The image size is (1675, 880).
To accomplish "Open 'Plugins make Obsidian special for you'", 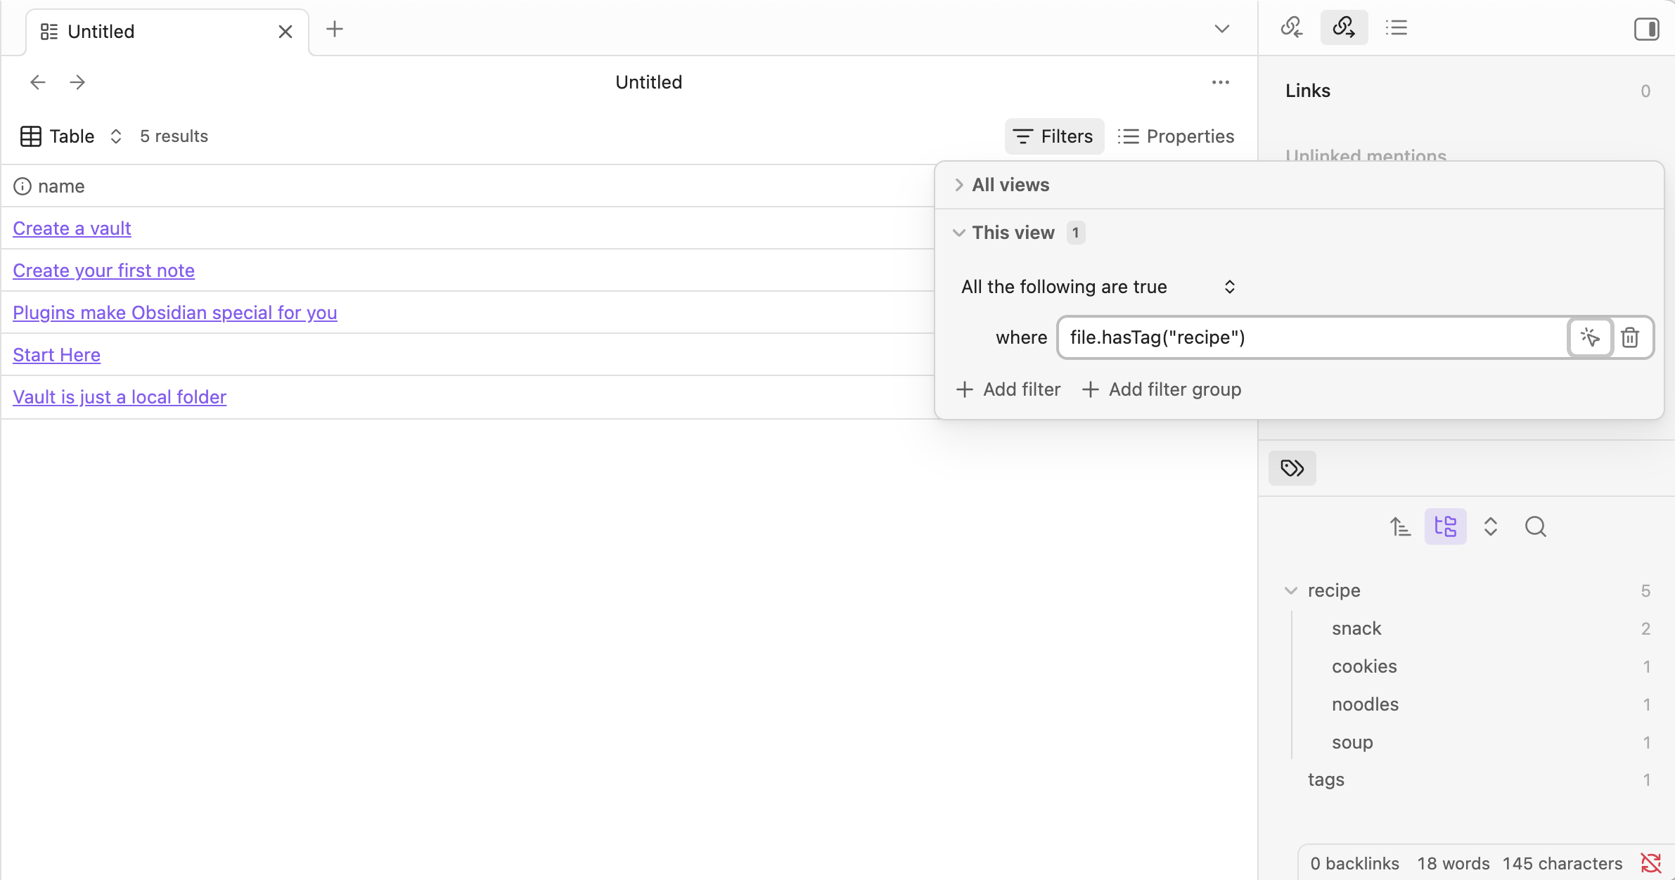I will tap(175, 313).
